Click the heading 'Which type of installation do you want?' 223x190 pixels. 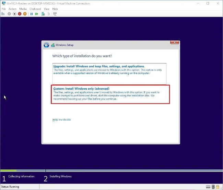click(82, 56)
